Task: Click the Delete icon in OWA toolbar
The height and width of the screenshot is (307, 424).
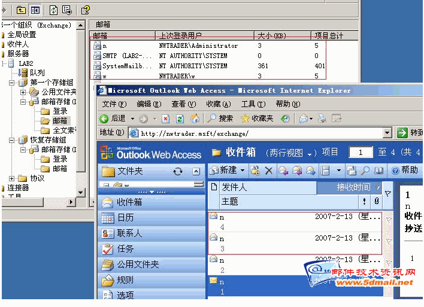Action: pyautogui.click(x=269, y=171)
